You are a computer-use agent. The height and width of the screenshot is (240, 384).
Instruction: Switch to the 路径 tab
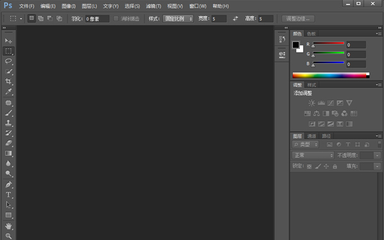326,136
